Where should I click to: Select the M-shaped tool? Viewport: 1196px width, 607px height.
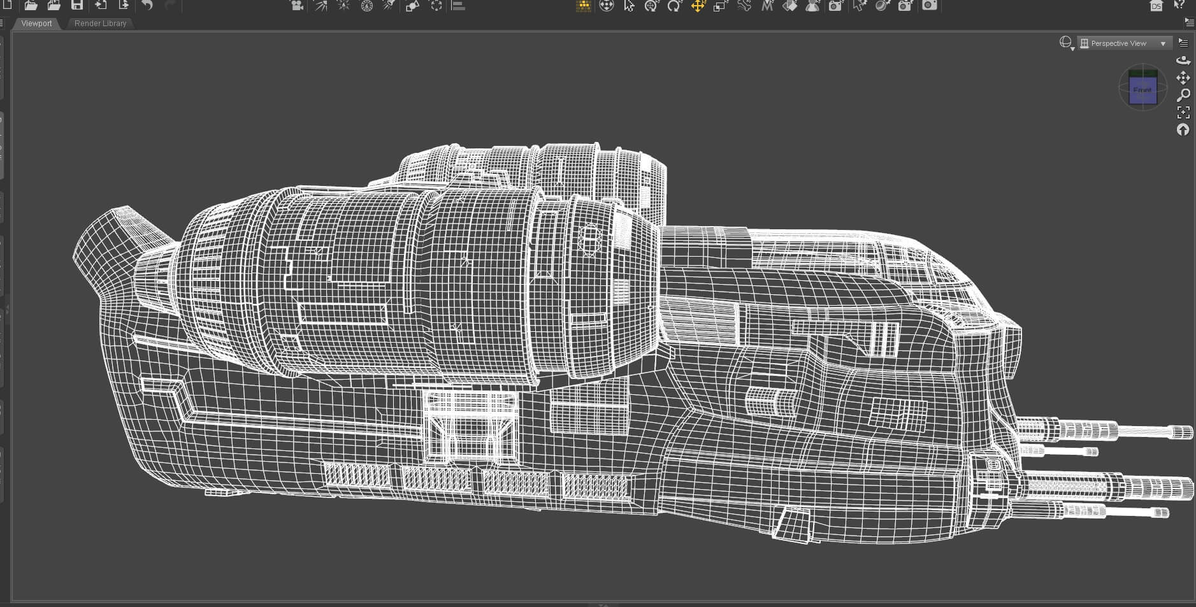(x=767, y=6)
